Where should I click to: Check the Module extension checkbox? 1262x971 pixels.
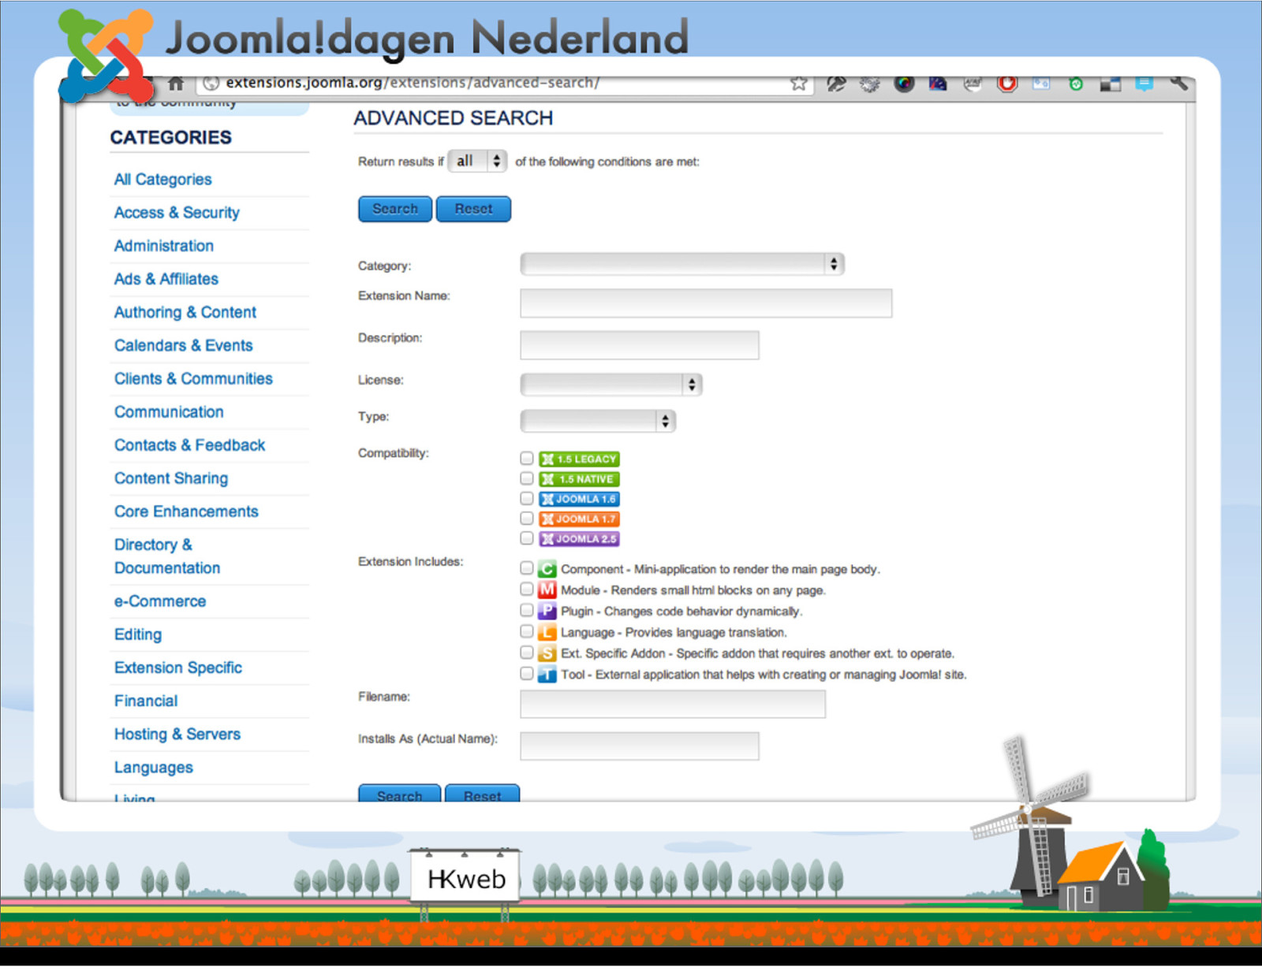click(527, 589)
